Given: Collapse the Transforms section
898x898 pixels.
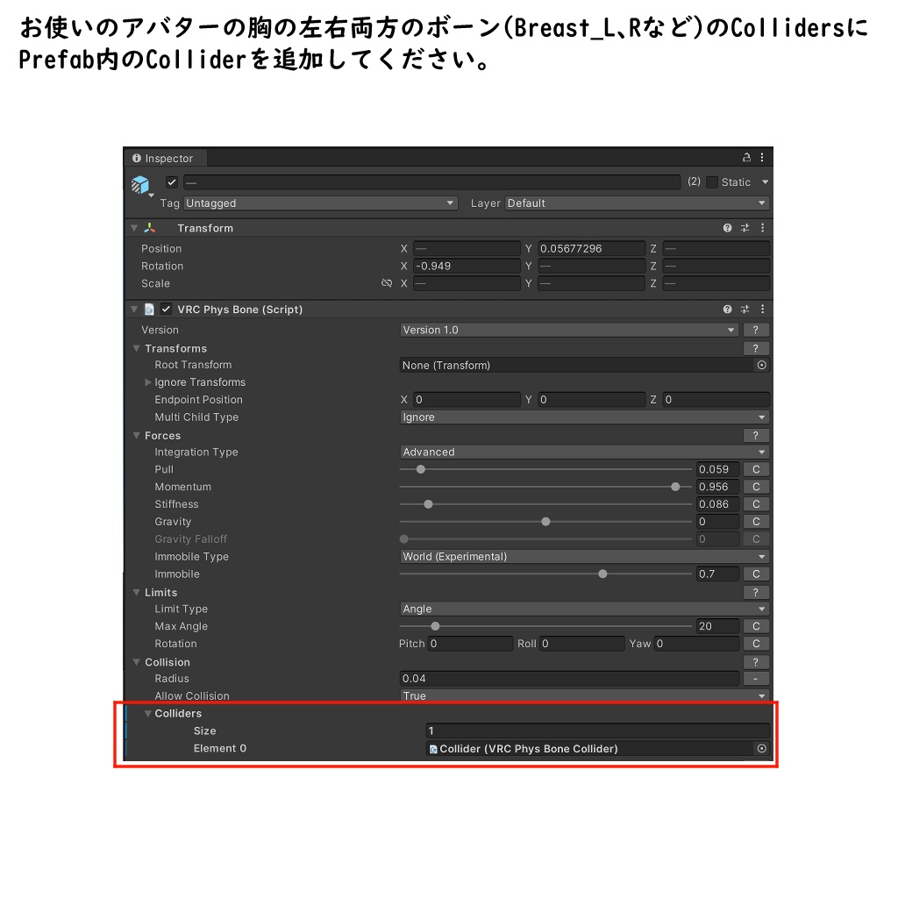Looking at the screenshot, I should tap(136, 348).
